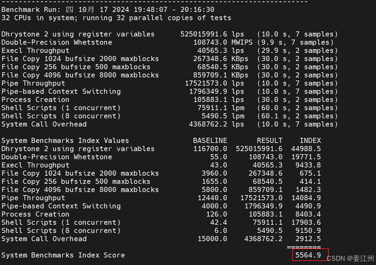The image size is (376, 265).
Task: Click Shell Scripts 75911.1 lpm value
Action: (x=221, y=108)
